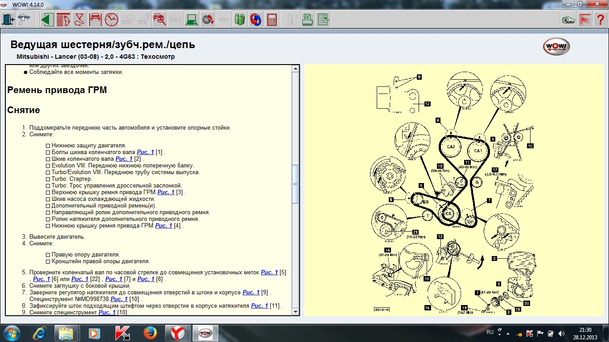Open the car lift icon in toolbar

pos(95,20)
